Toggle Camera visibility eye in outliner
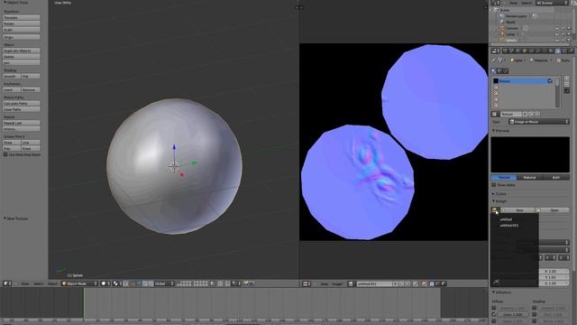The height and width of the screenshot is (325, 577). click(557, 28)
